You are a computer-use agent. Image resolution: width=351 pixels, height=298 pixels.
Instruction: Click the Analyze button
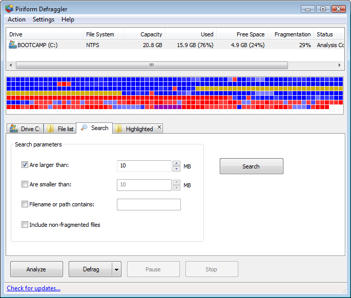(x=36, y=269)
